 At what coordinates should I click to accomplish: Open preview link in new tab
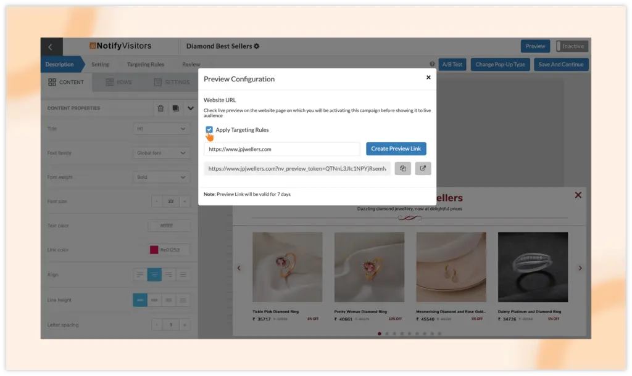click(423, 168)
